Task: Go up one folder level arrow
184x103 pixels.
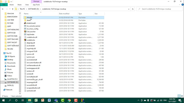Action: coord(13,9)
